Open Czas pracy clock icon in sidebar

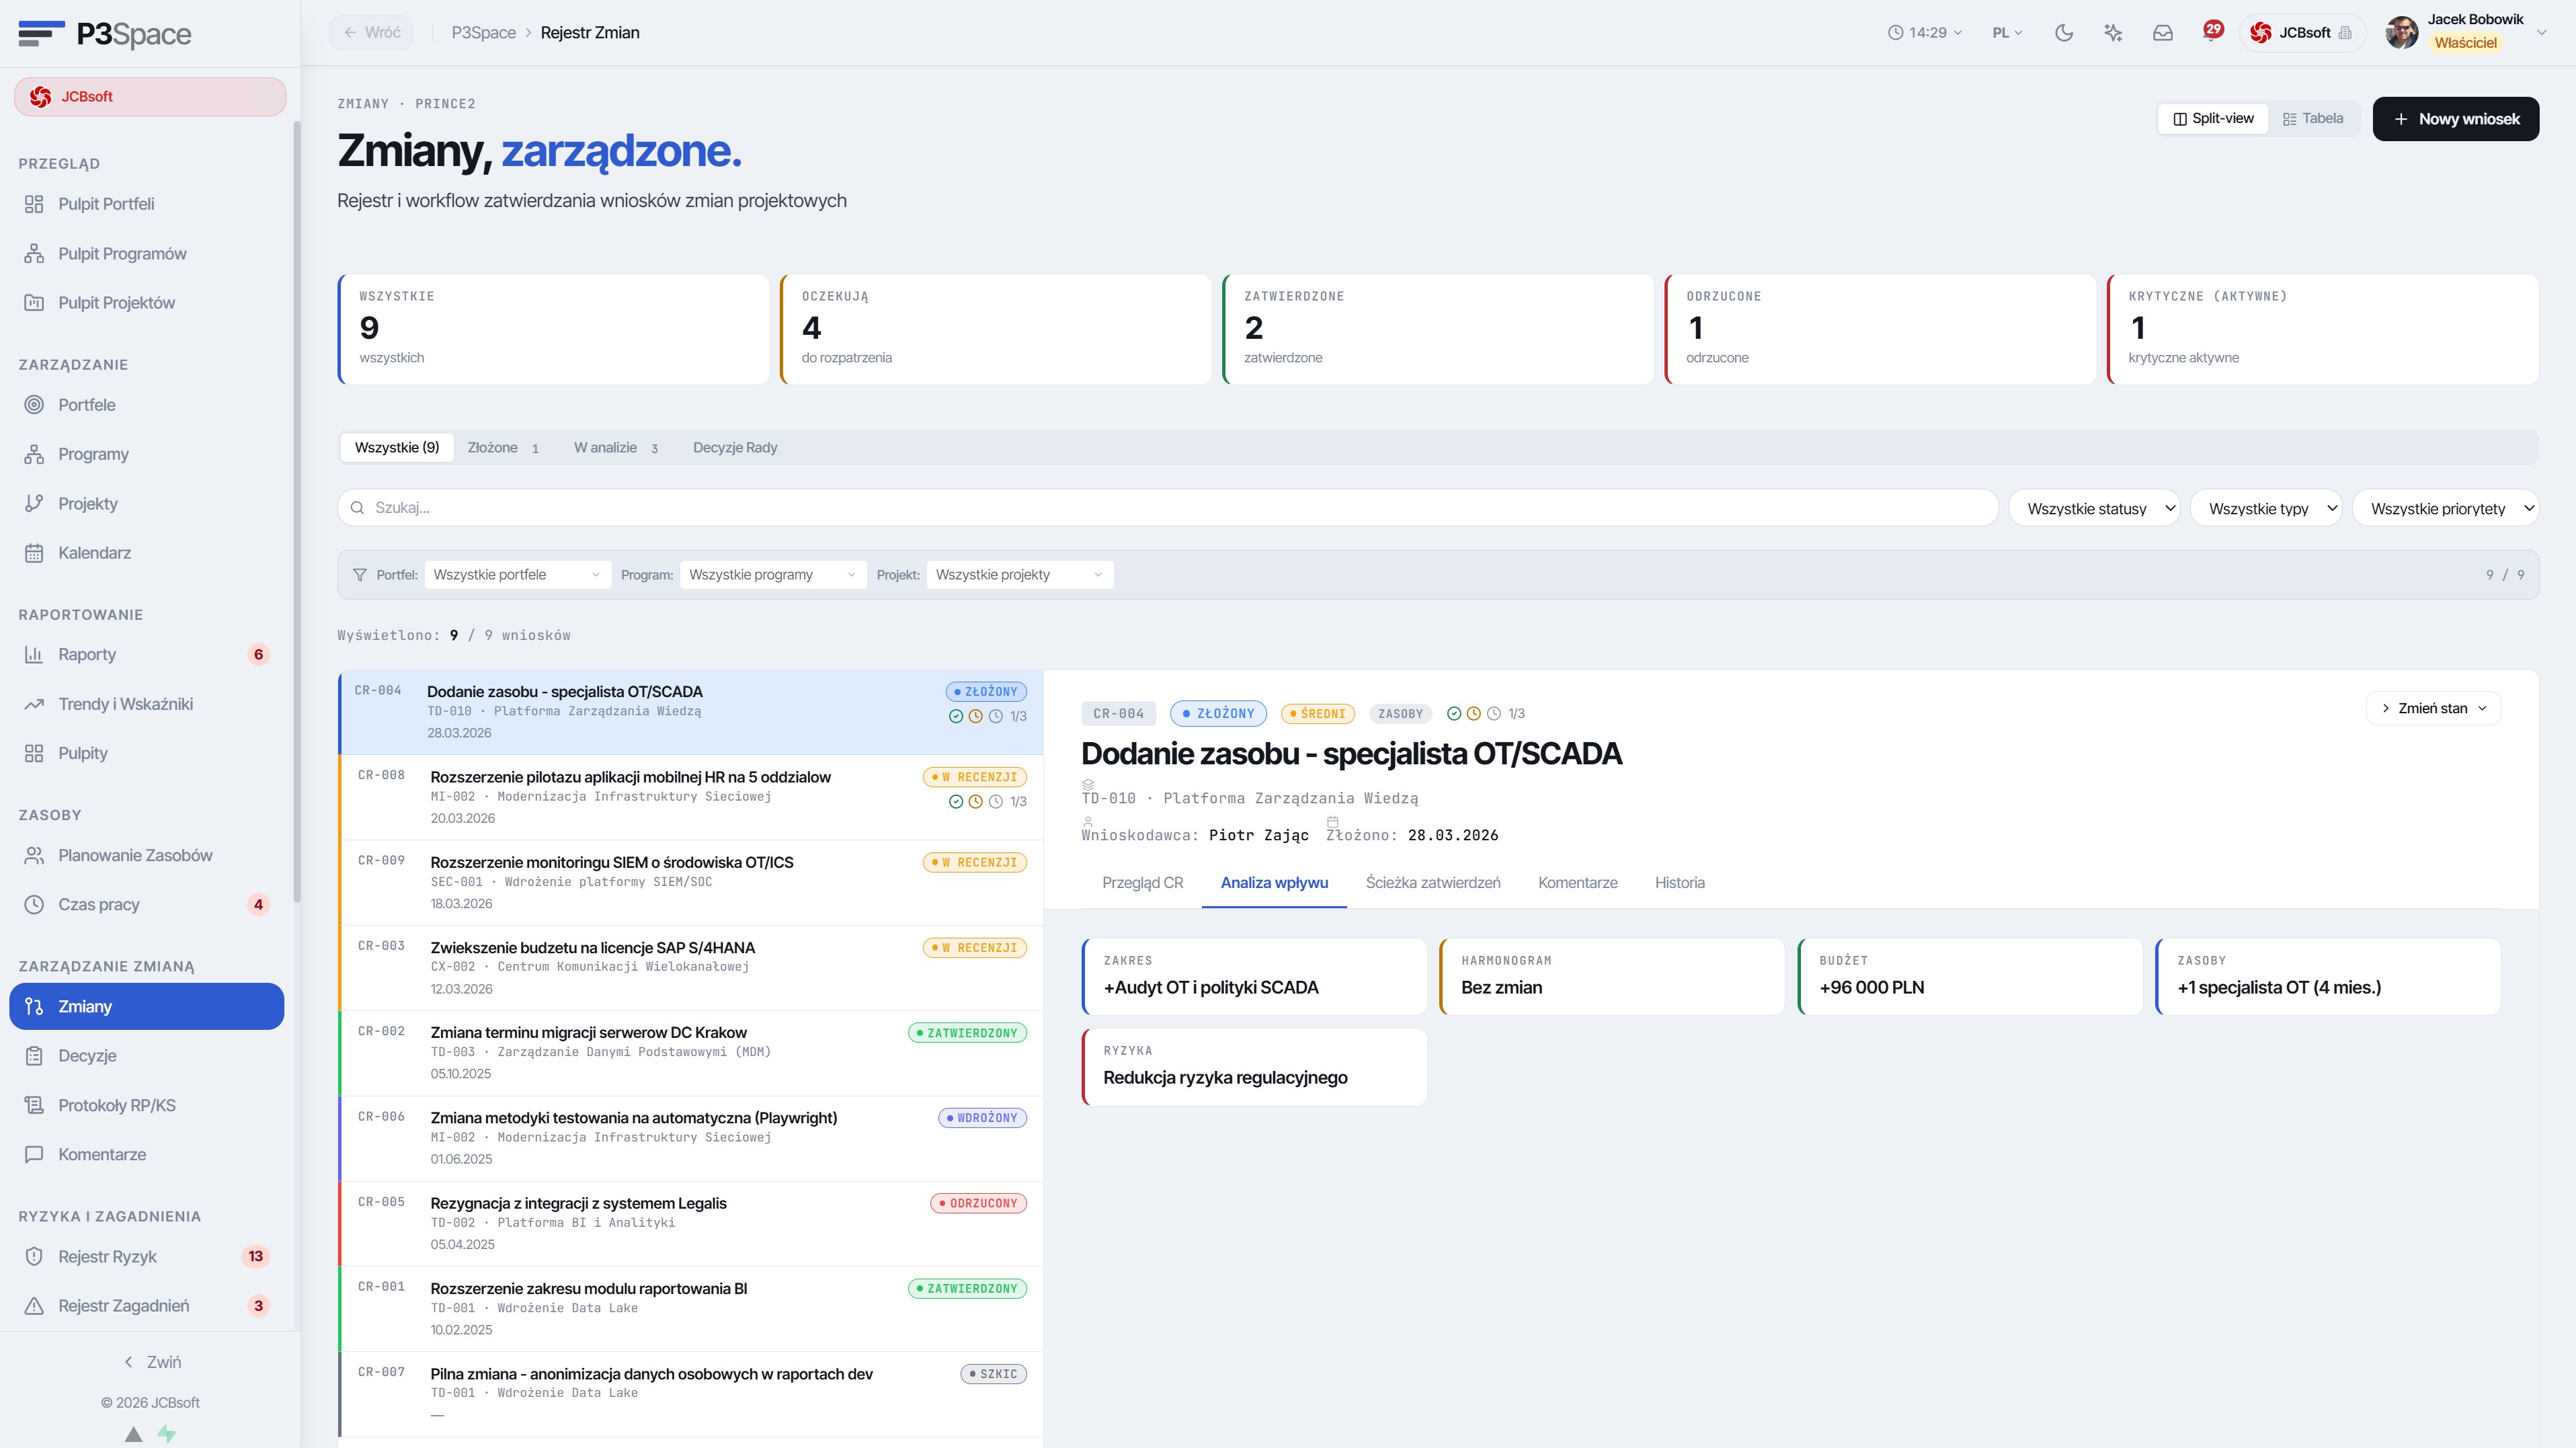pyautogui.click(x=34, y=904)
